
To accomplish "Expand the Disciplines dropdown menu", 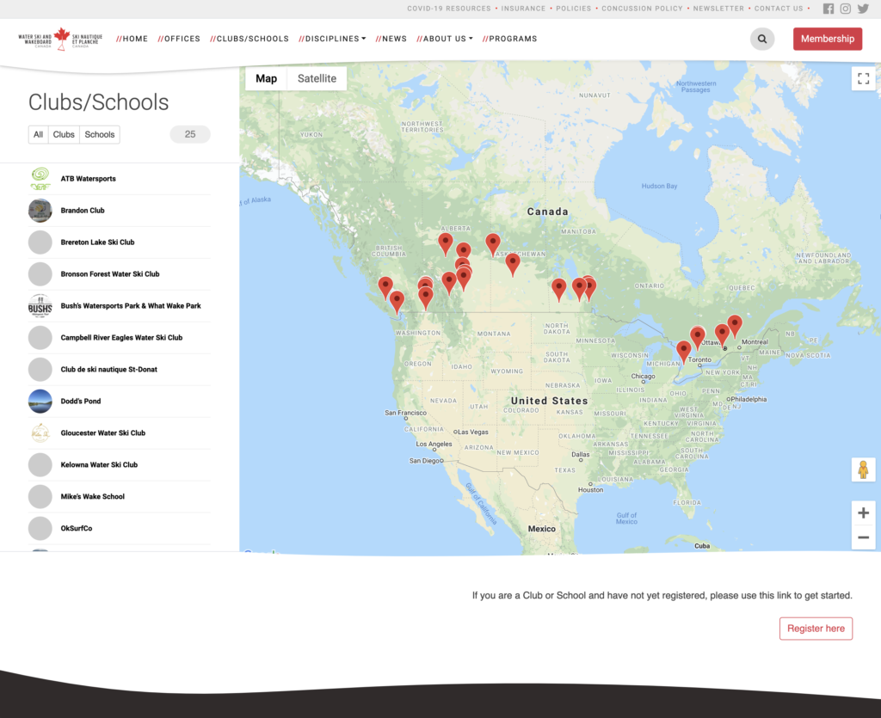I will click(x=332, y=39).
